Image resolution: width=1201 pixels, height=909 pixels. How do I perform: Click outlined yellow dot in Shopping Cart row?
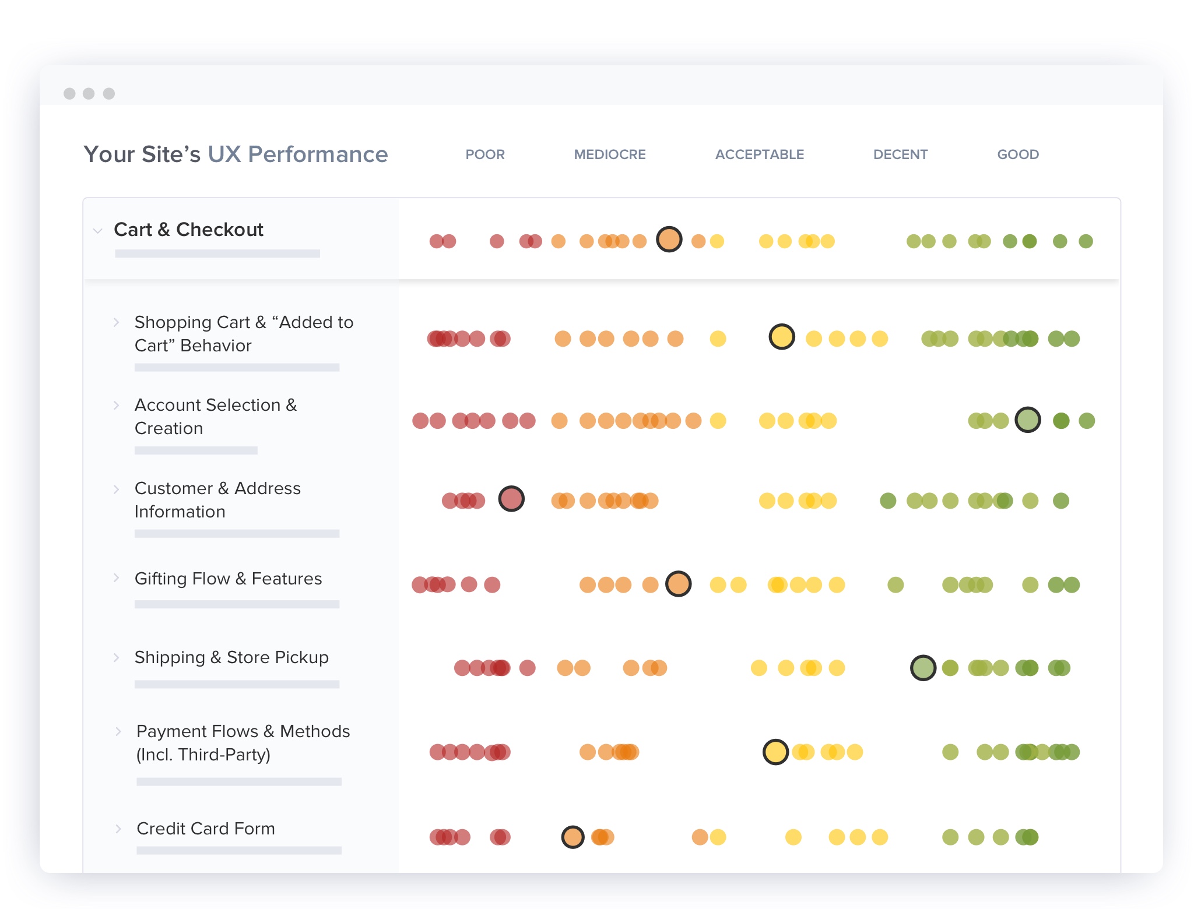coord(781,337)
